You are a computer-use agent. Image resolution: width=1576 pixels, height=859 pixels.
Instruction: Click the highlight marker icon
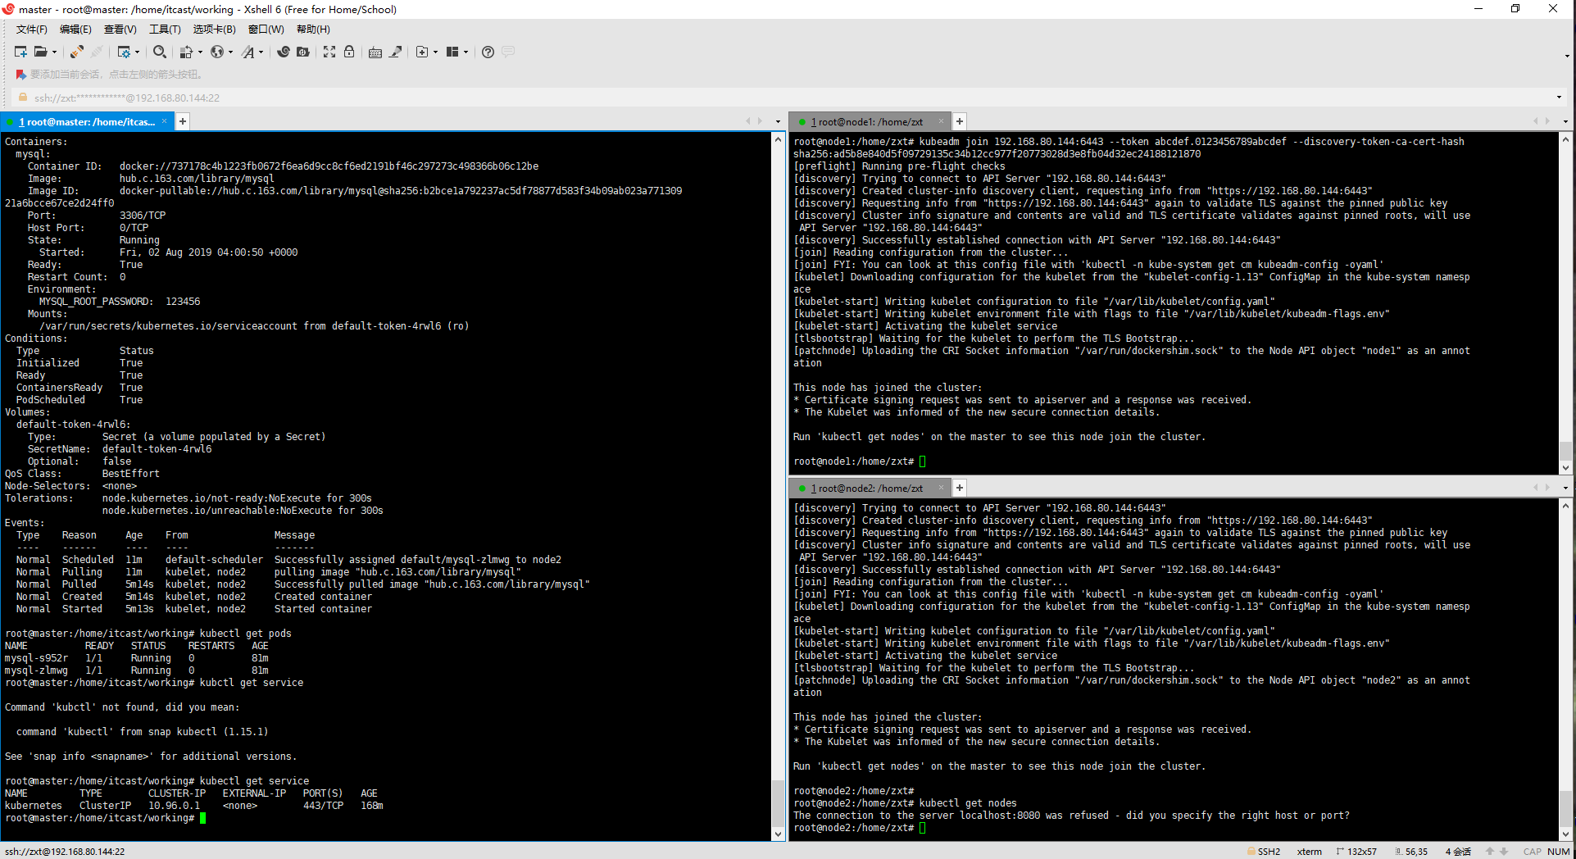[395, 52]
